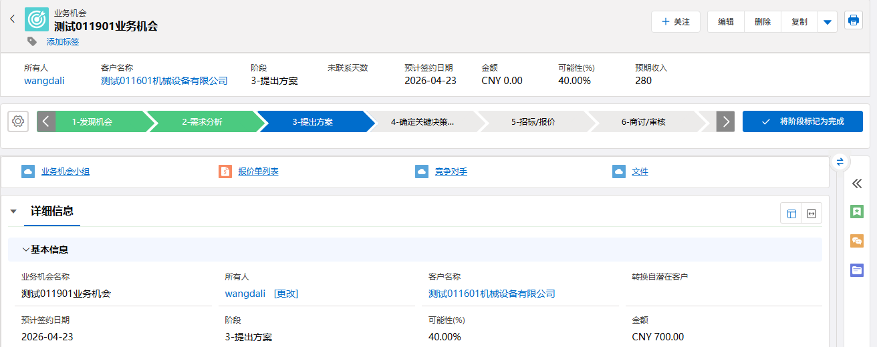The image size is (877, 347).
Task: Open the 报价单列表 link
Action: tap(258, 171)
